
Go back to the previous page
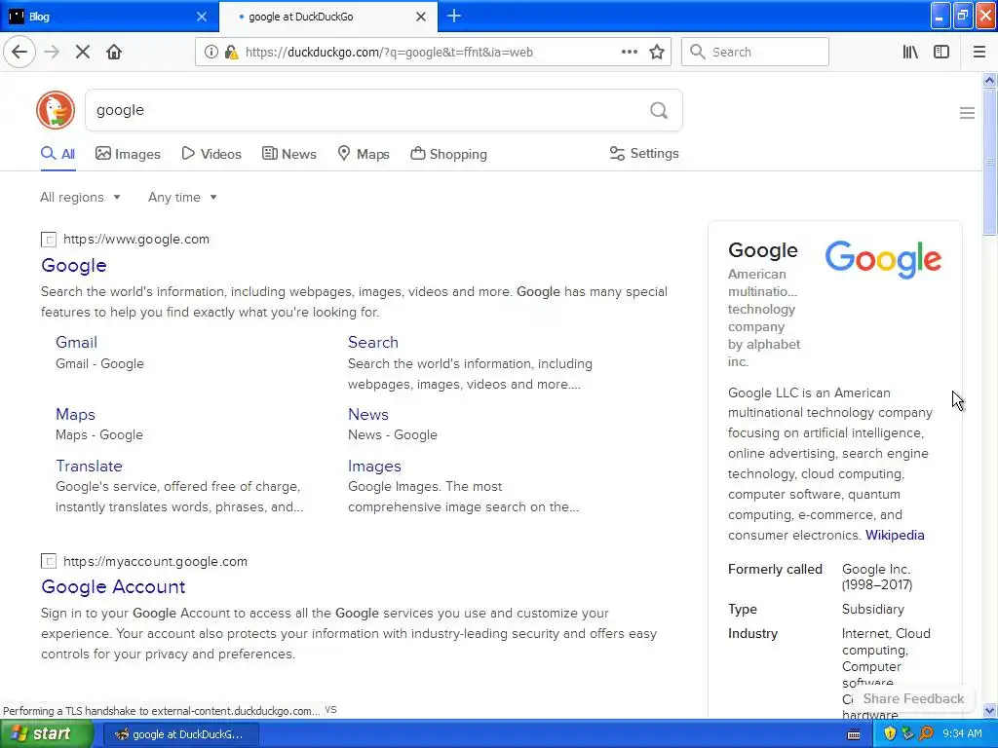coord(19,52)
